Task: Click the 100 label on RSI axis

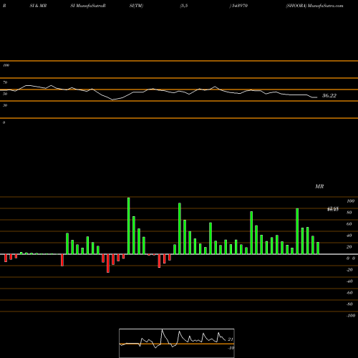Action: (6, 65)
